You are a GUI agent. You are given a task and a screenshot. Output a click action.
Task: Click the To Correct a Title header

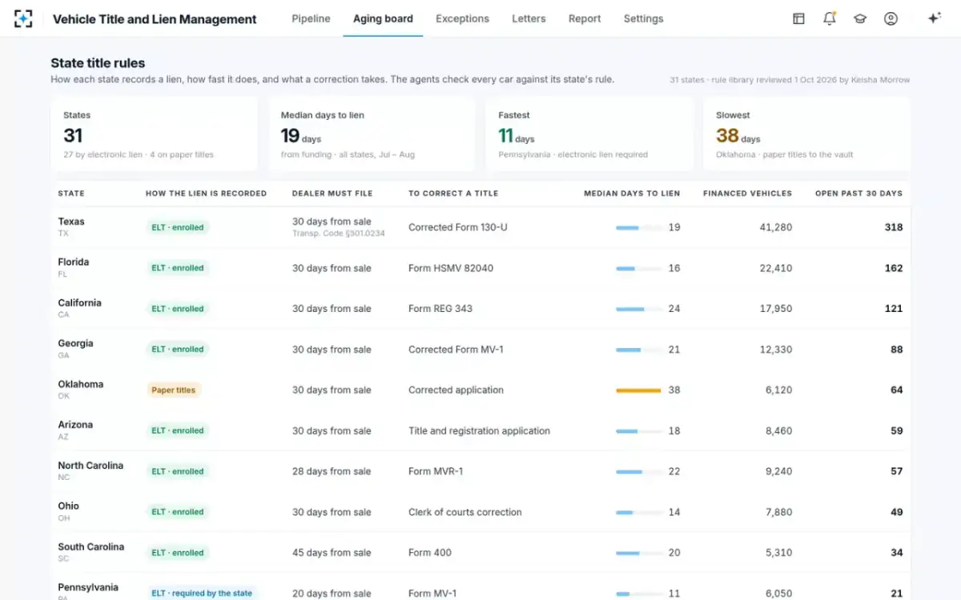453,194
